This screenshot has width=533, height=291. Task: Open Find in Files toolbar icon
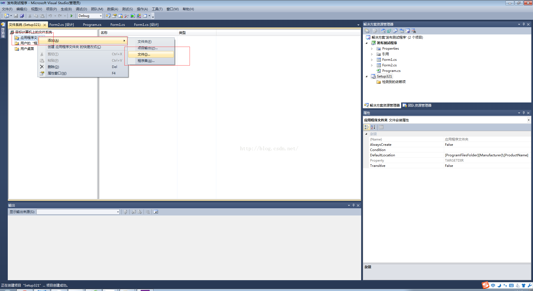tap(108, 16)
